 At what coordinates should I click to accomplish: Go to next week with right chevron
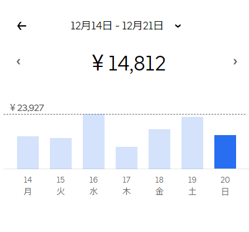(235, 62)
